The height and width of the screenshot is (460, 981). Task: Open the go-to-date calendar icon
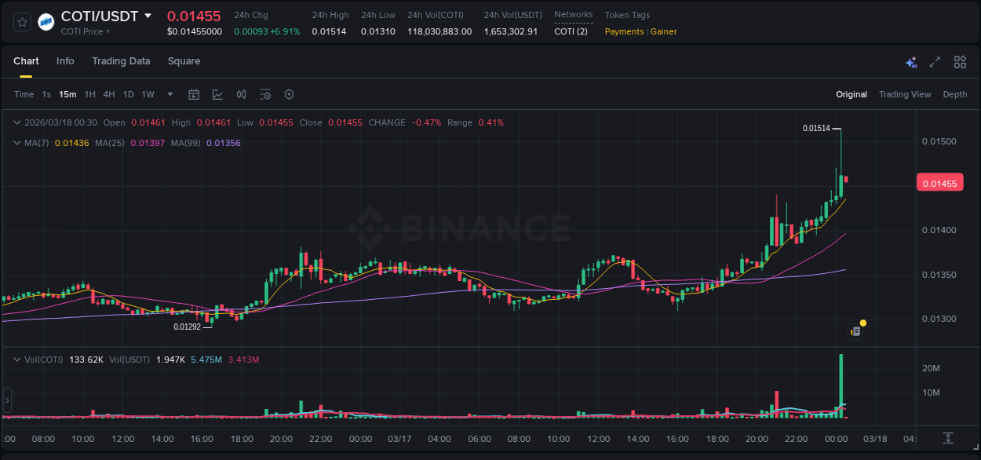pos(194,94)
